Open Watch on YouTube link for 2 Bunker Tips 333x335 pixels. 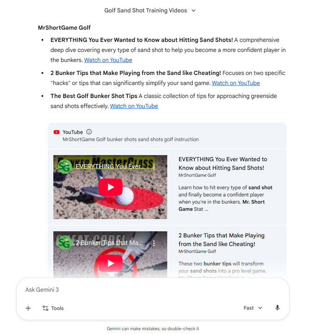(236, 83)
